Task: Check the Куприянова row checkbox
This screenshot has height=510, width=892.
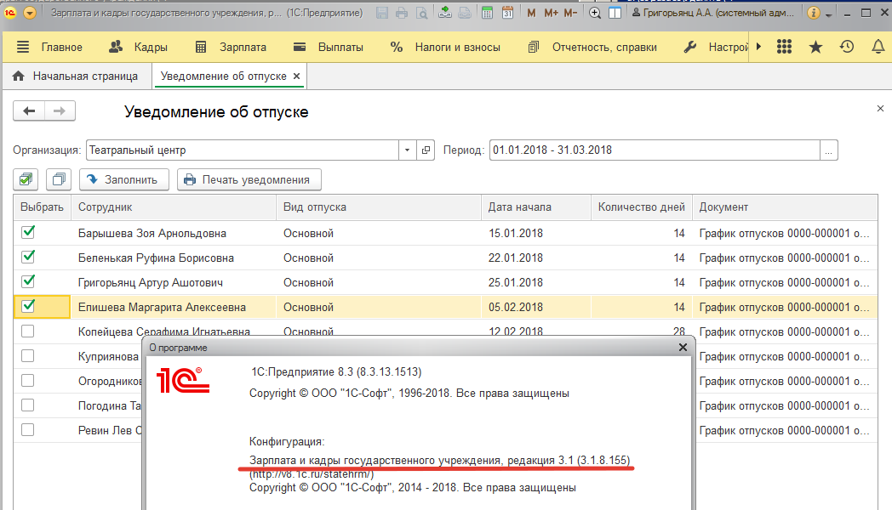Action: 28,356
